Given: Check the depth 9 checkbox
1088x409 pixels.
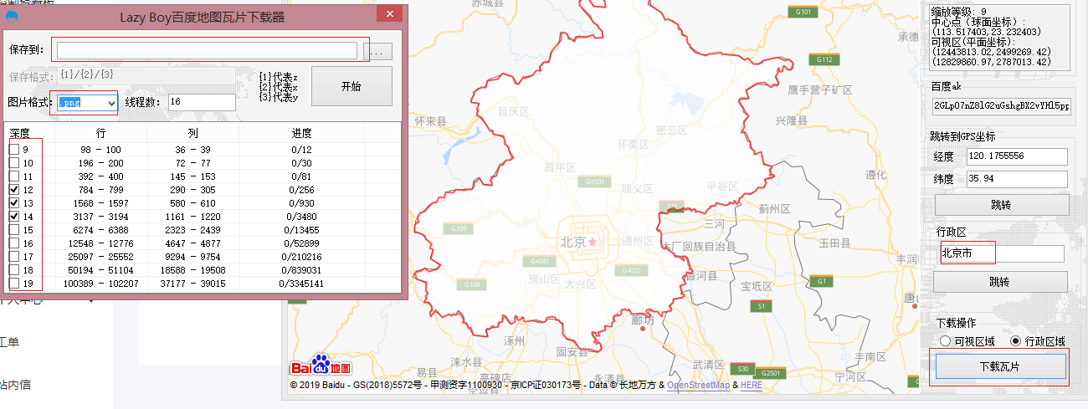Looking at the screenshot, I should point(15,149).
